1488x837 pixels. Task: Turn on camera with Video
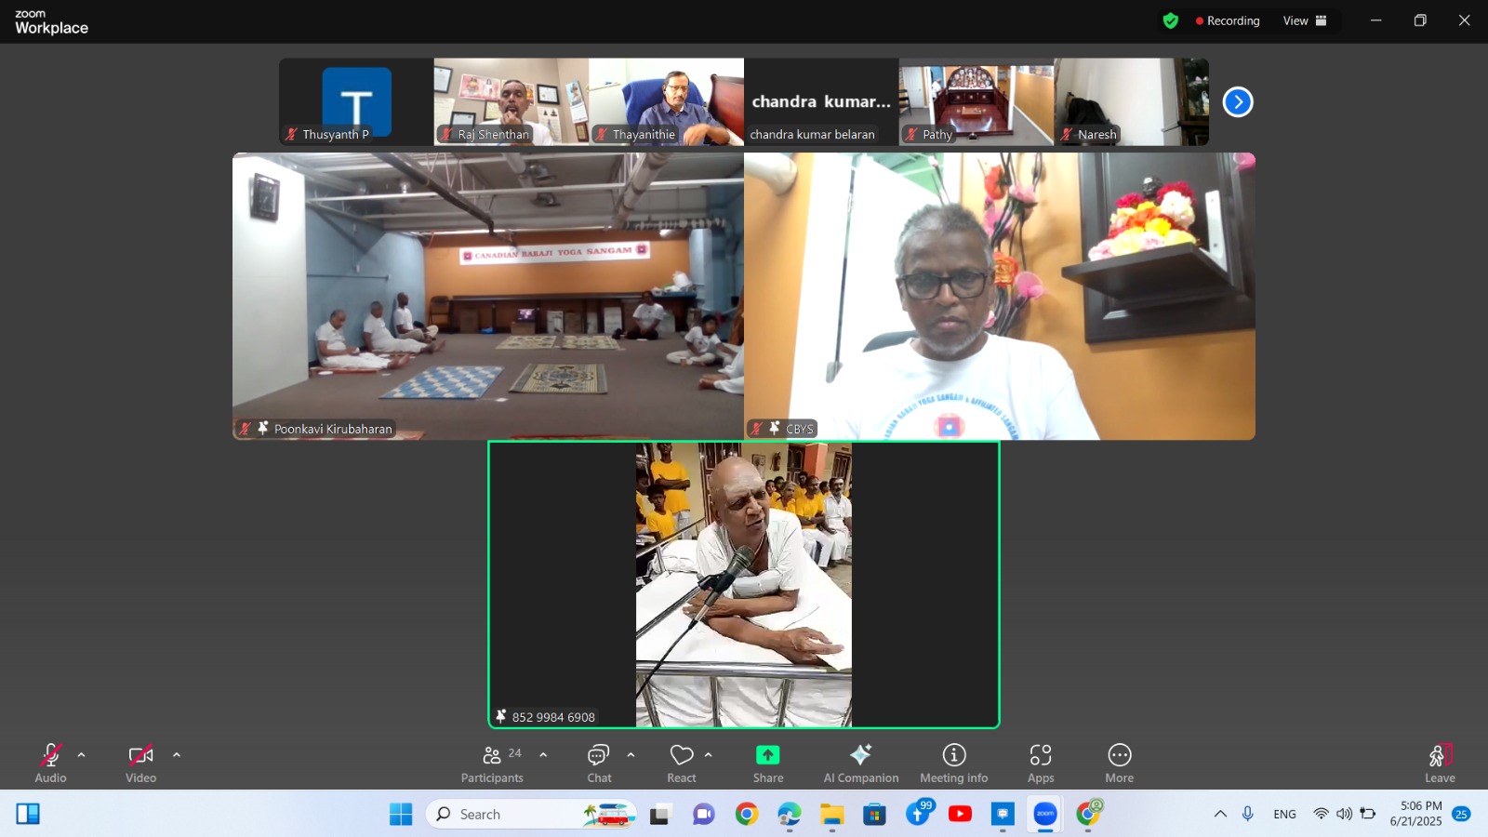(140, 763)
